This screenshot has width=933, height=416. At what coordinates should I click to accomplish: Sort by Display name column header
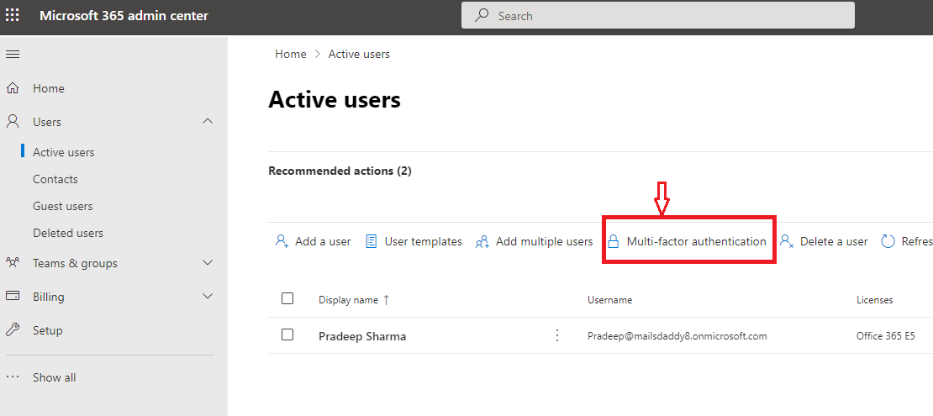(349, 300)
